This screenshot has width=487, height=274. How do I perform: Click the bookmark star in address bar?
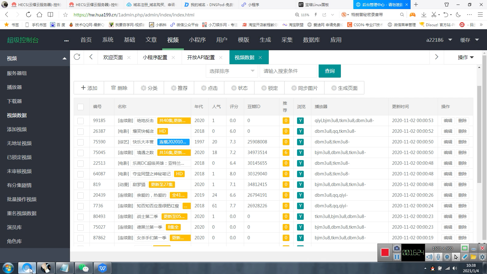coord(65,15)
